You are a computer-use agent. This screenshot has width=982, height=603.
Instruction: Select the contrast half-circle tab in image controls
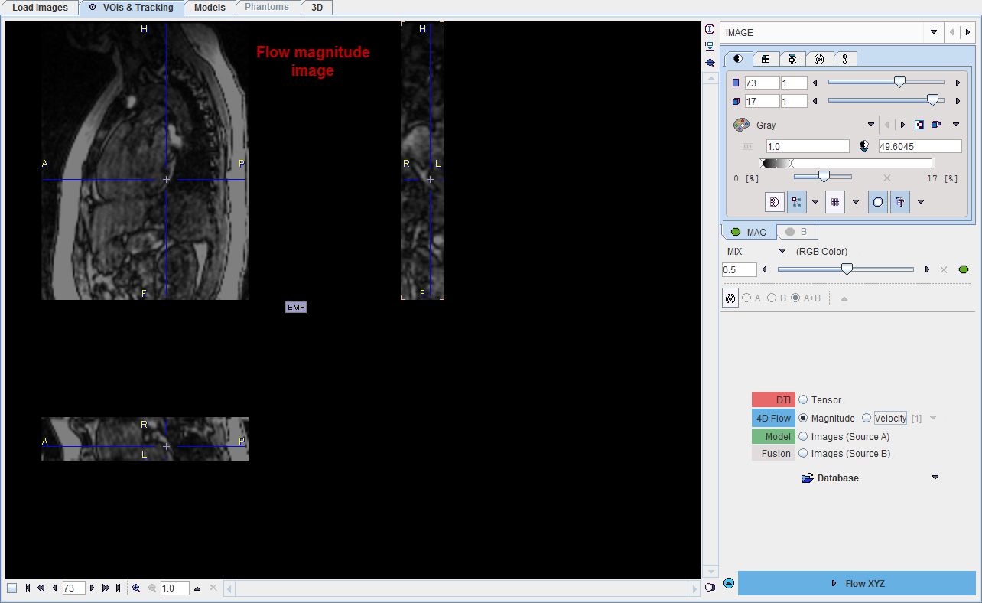pos(739,59)
